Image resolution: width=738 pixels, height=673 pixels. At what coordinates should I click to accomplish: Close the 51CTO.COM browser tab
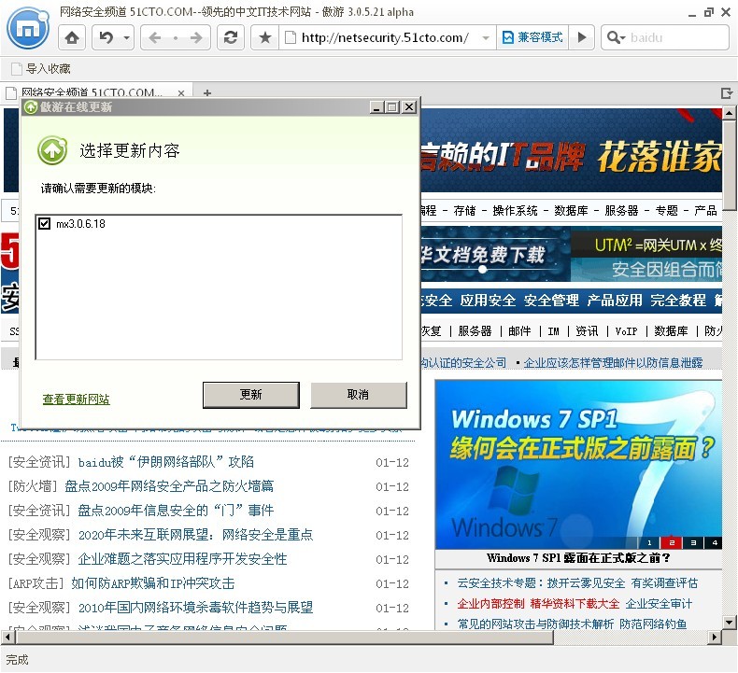181,92
